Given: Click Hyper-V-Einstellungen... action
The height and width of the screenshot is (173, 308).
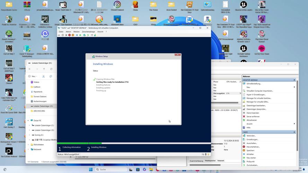Looking at the screenshot, I should [256, 94].
